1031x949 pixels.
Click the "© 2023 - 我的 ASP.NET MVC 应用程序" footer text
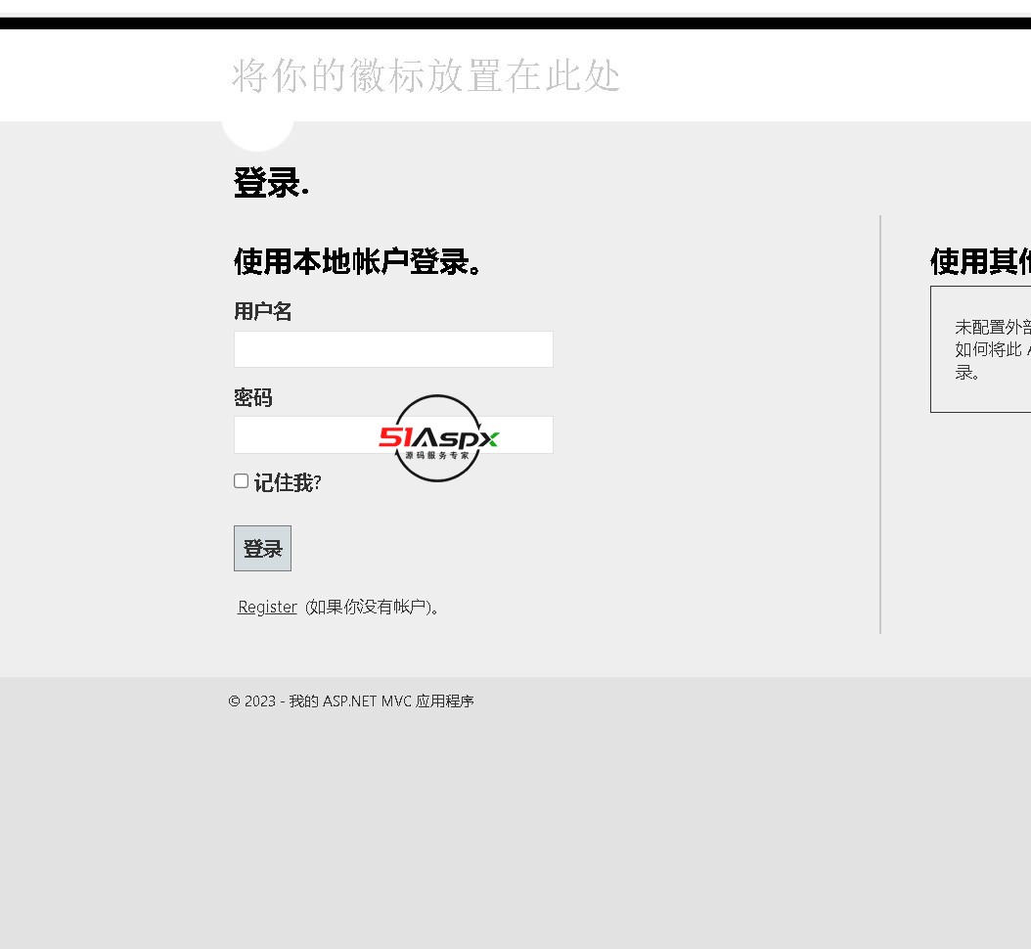[x=351, y=700]
